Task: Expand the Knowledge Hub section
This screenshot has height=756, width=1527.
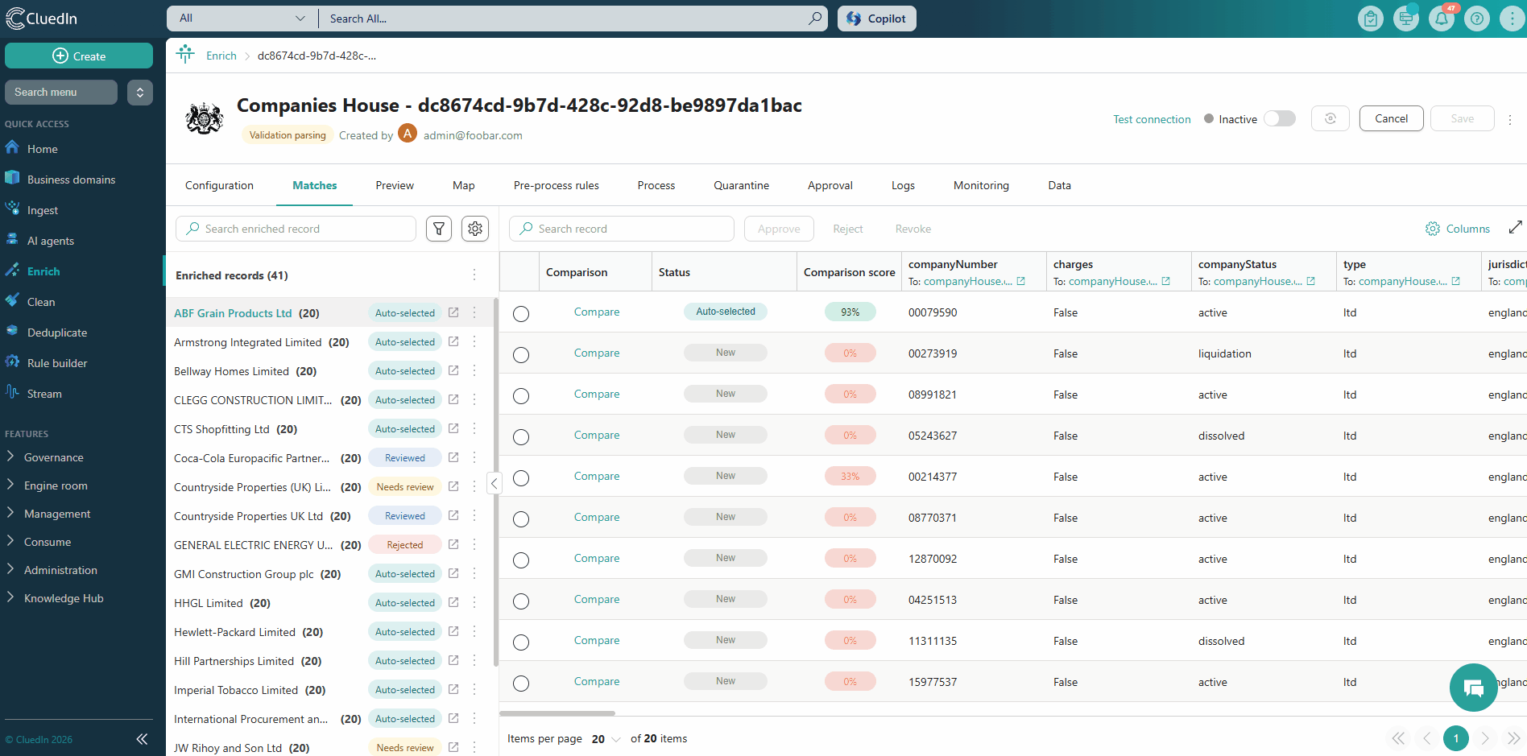Action: (64, 598)
